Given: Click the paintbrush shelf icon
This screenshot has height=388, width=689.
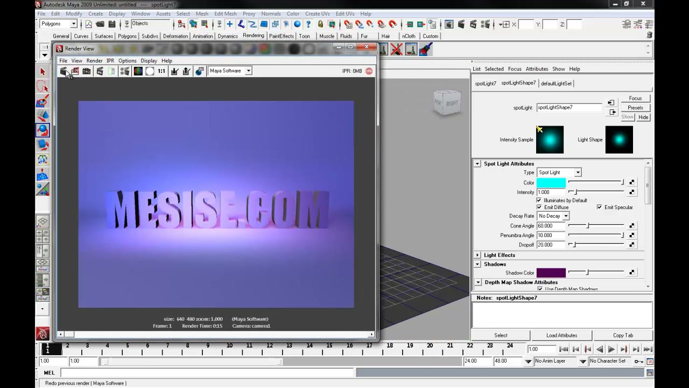Looking at the screenshot, I should click(x=426, y=50).
